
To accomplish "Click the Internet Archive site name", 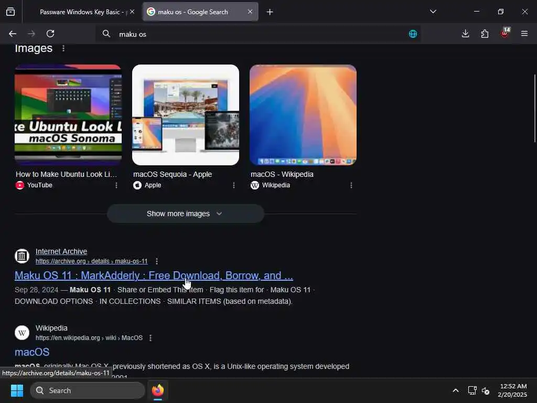I will pos(61,251).
